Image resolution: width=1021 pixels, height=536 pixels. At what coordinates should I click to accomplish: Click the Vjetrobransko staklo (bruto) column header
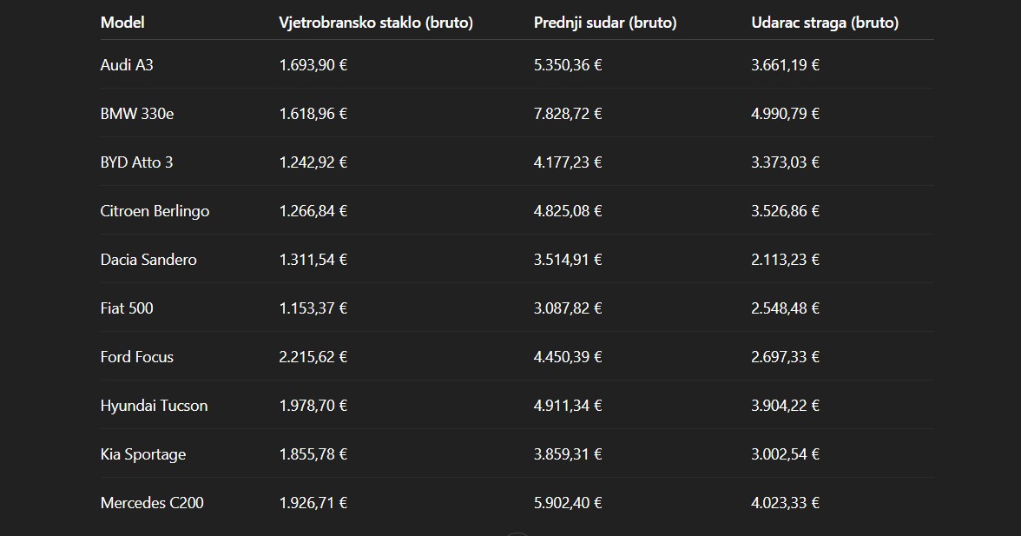point(376,23)
